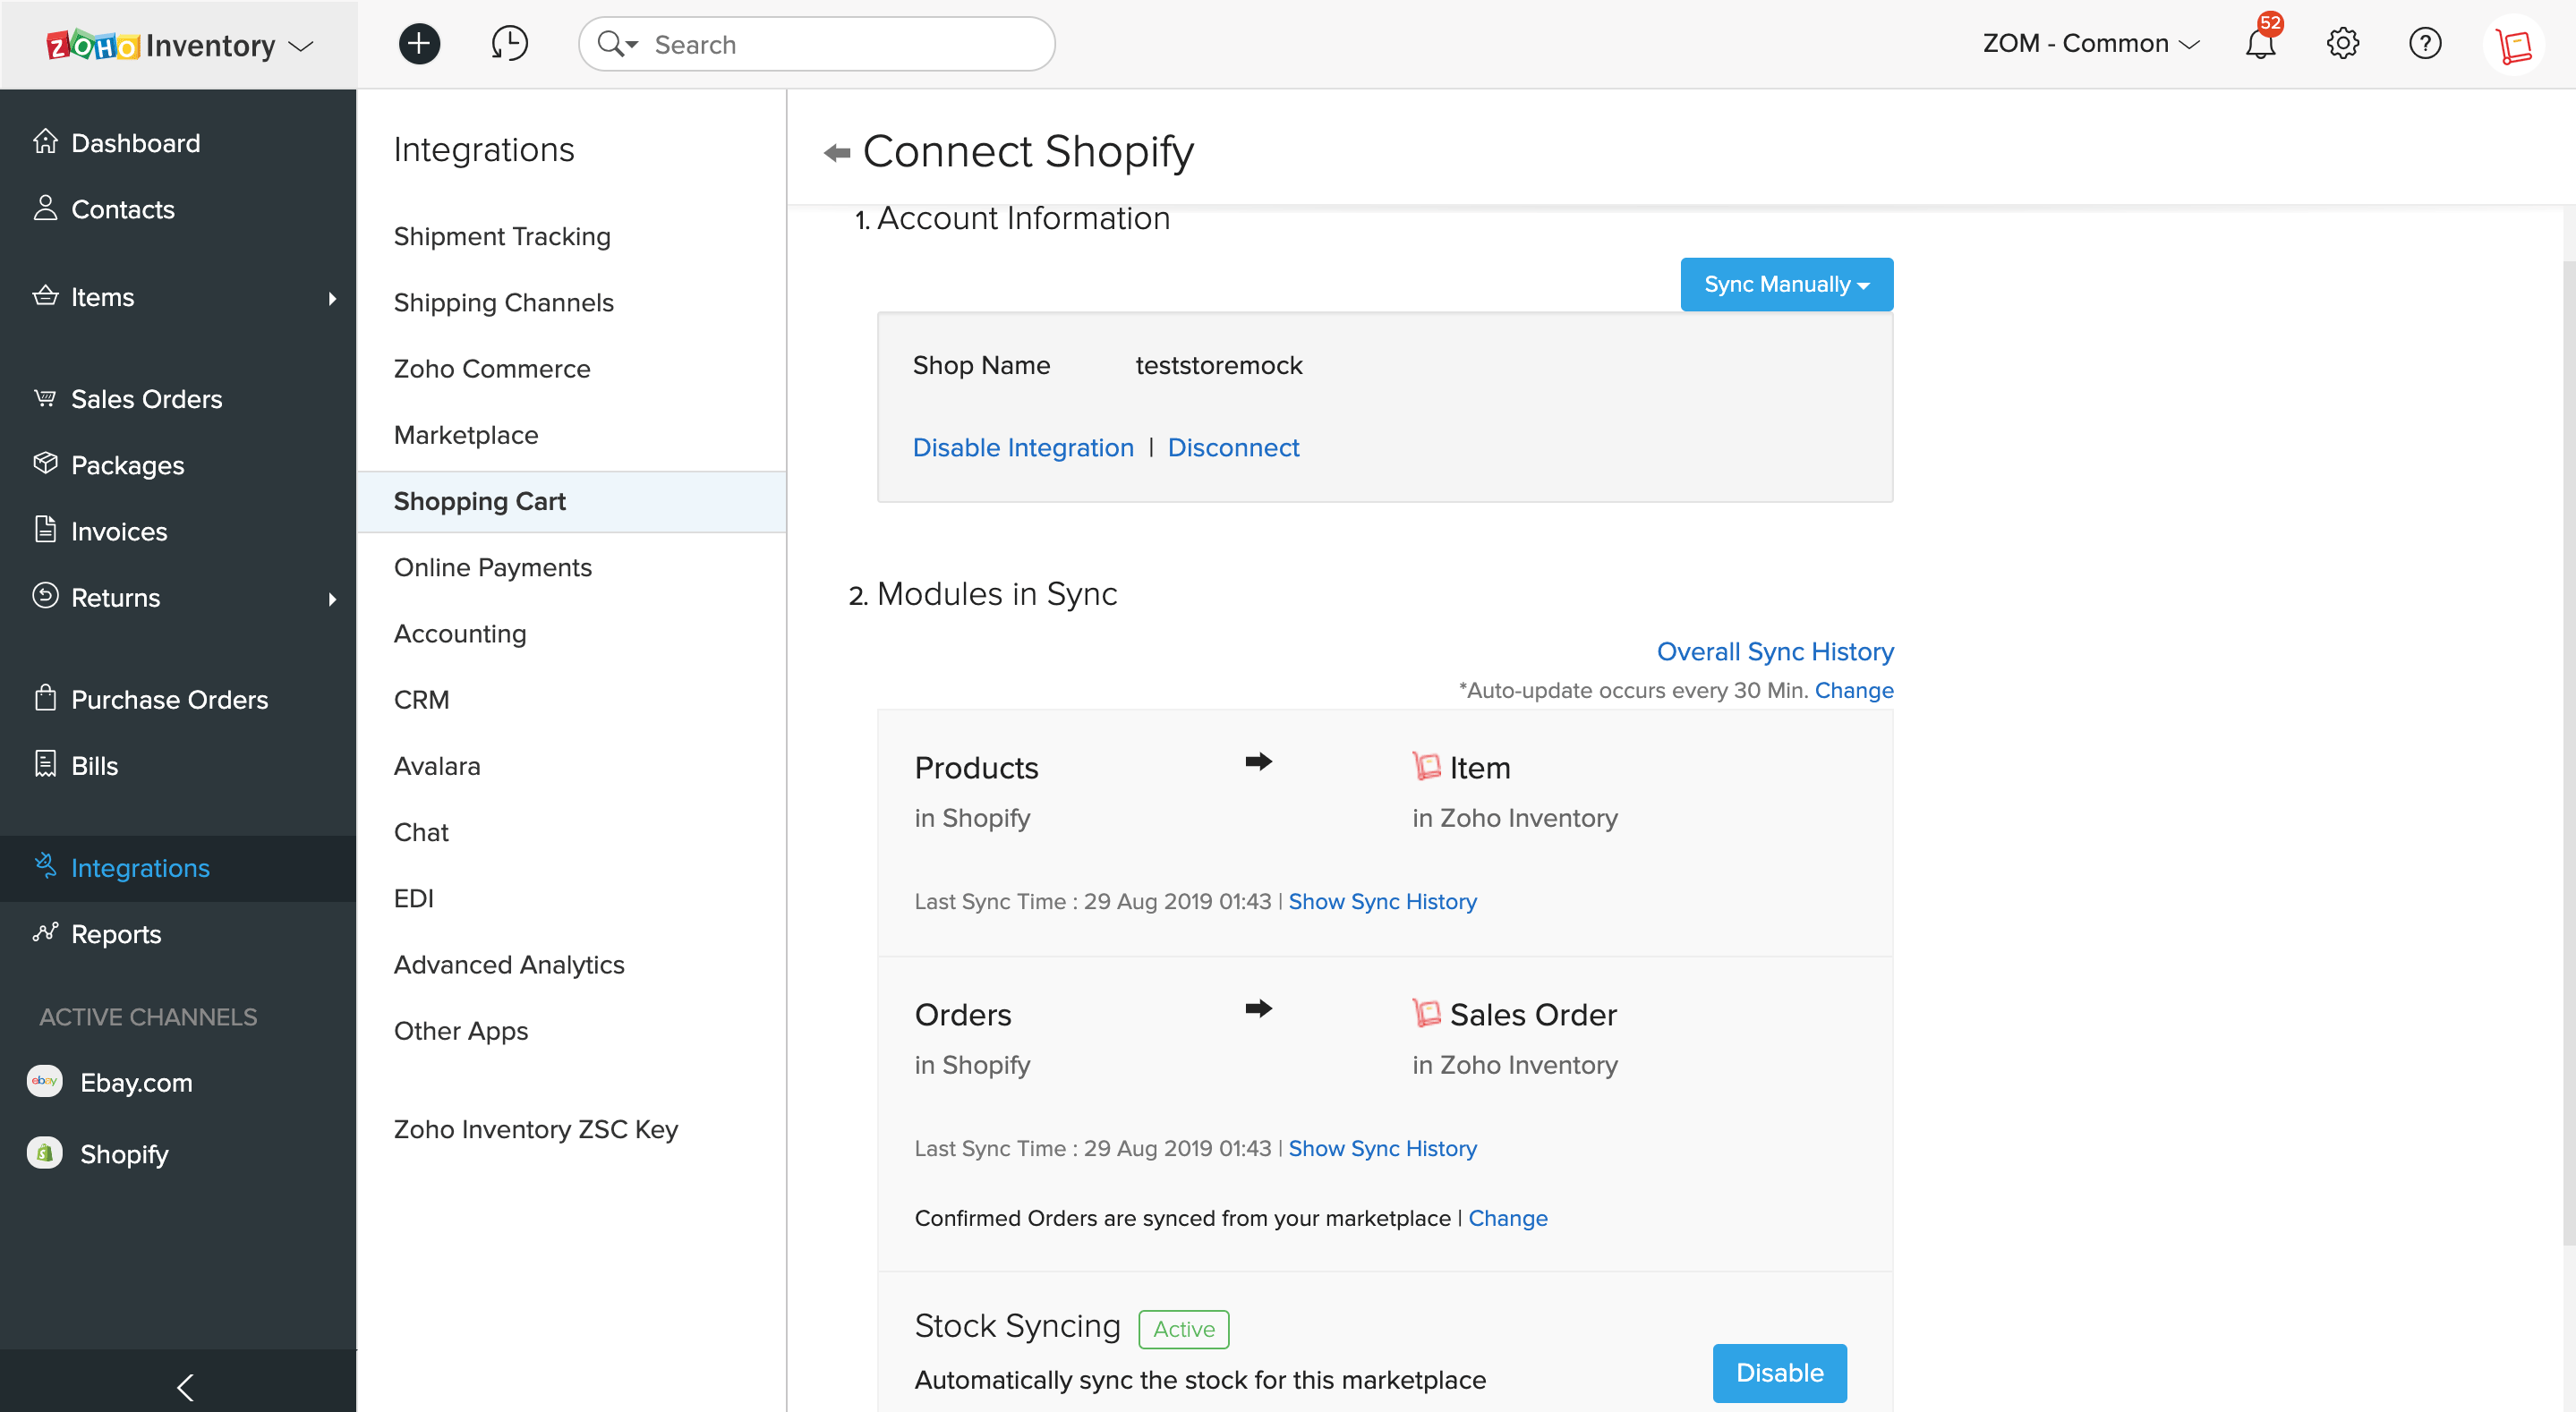Click the Integrations plug icon
This screenshot has height=1412, width=2576.
click(45, 866)
